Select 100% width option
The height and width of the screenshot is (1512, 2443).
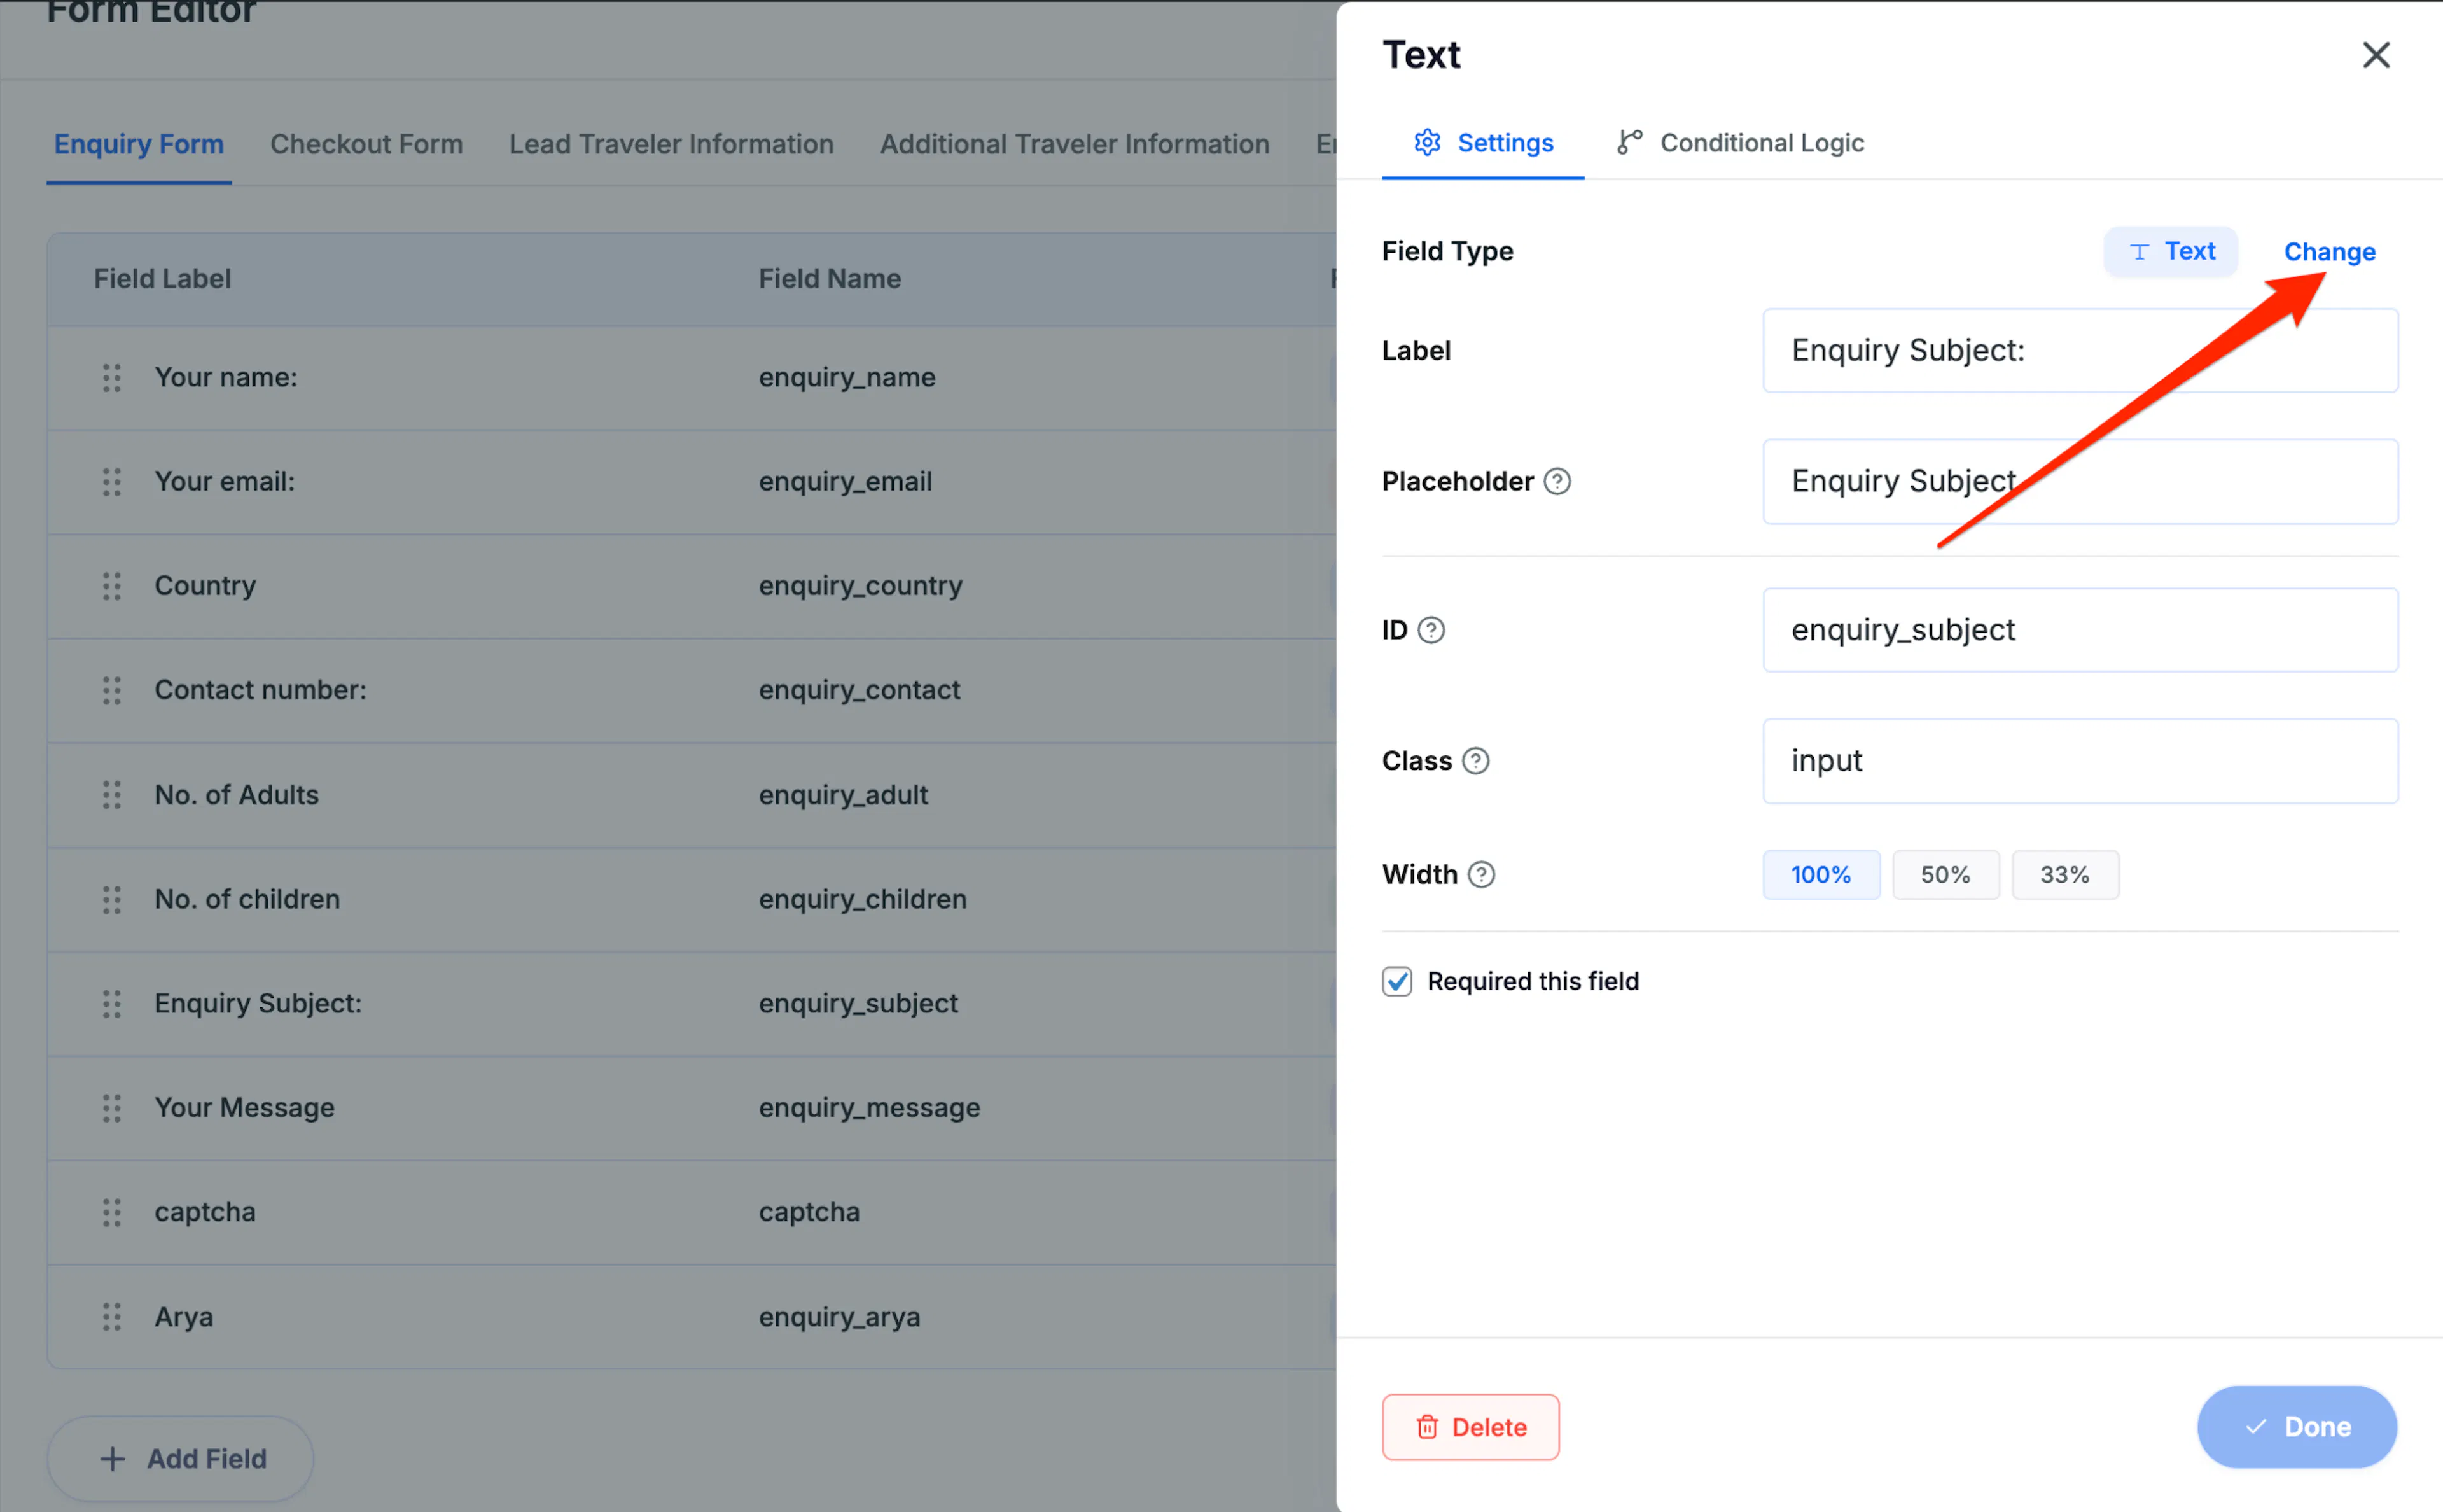(1821, 875)
